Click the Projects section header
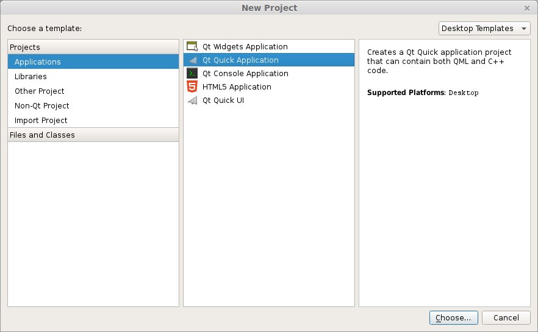 (25, 48)
